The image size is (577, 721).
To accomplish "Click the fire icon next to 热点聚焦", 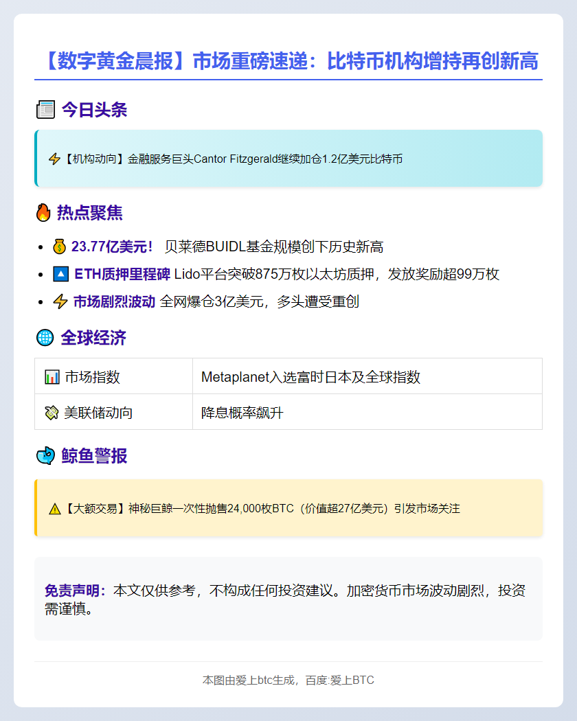I will point(43,213).
